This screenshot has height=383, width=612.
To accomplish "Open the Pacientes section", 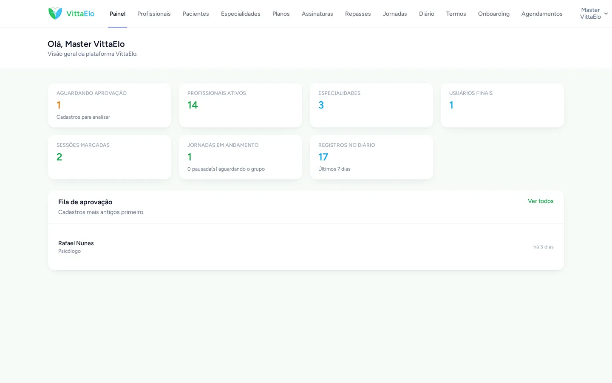I will [196, 14].
